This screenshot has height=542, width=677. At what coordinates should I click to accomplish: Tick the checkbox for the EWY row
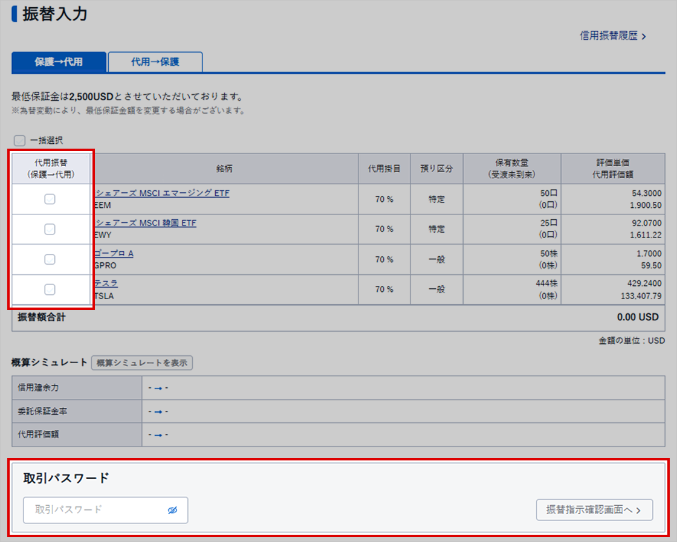50,229
